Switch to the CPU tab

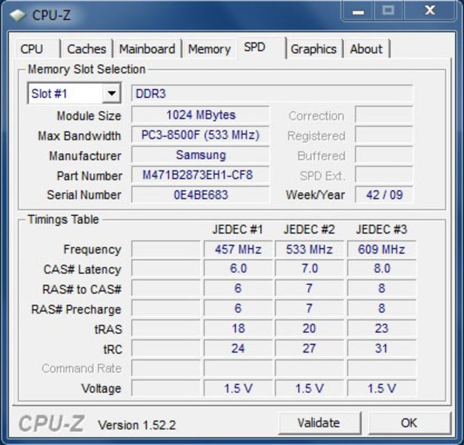click(32, 49)
